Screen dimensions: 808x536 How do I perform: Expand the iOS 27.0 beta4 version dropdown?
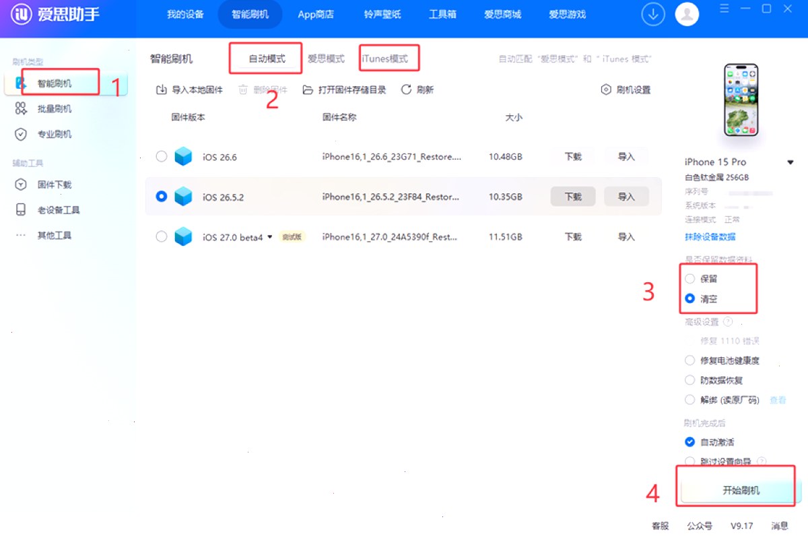pyautogui.click(x=270, y=237)
